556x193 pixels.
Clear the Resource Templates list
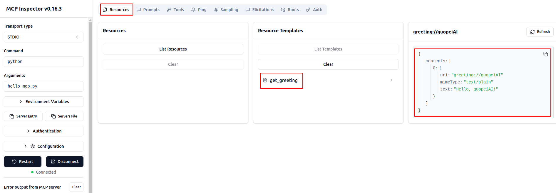[x=328, y=64]
